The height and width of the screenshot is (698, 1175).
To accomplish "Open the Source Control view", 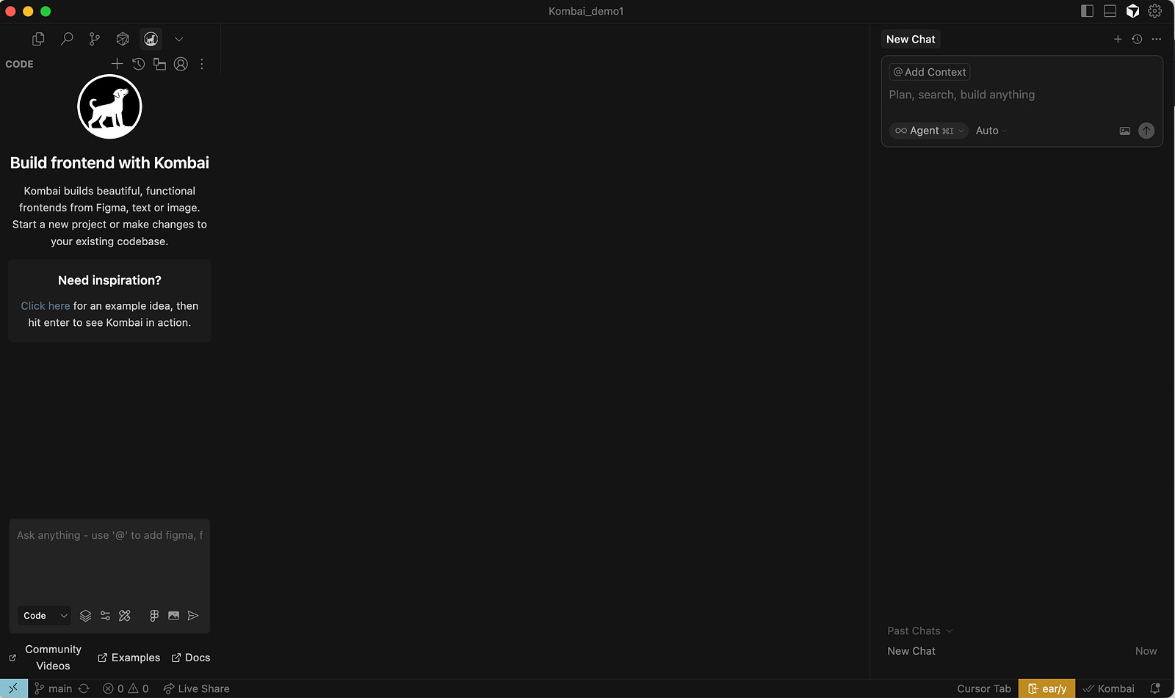I will tap(95, 39).
